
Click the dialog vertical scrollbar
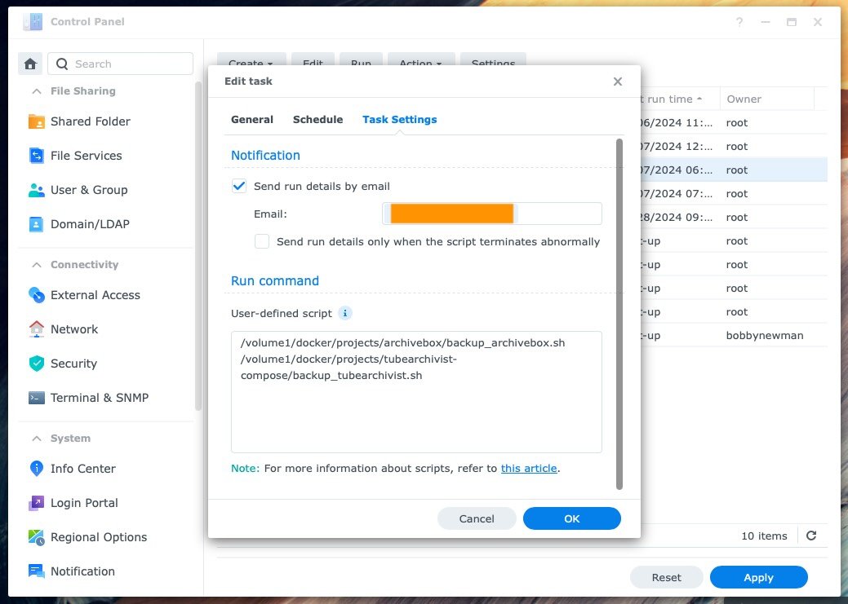(619, 313)
